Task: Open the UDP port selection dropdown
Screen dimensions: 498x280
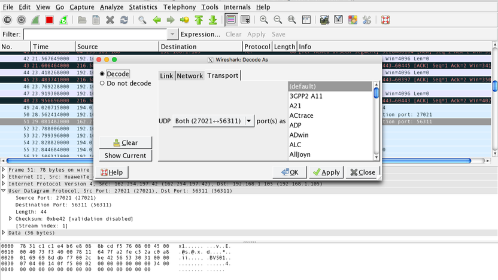Action: point(213,121)
